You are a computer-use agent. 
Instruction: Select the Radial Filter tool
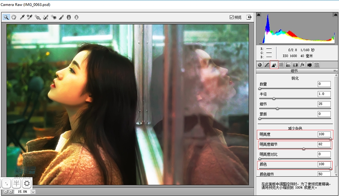coord(76,17)
